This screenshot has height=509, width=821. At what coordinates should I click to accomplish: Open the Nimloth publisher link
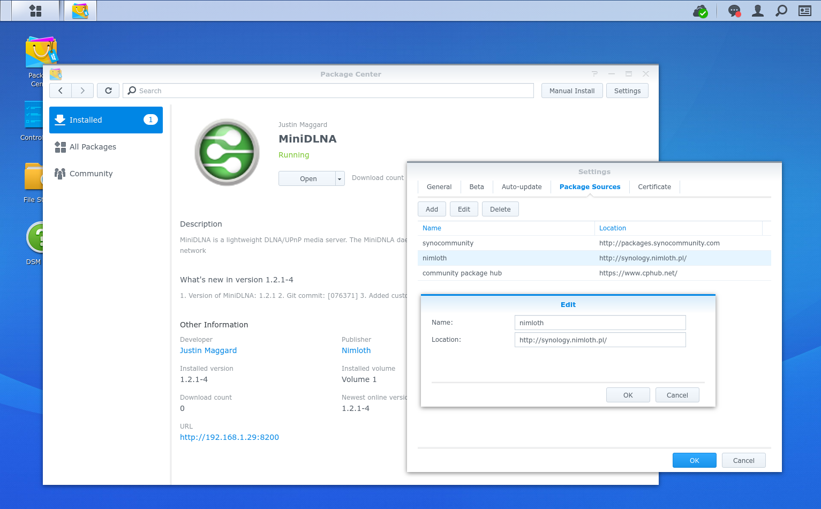[x=356, y=350]
